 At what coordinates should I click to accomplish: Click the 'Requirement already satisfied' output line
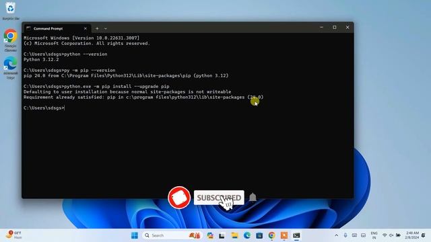pos(143,97)
